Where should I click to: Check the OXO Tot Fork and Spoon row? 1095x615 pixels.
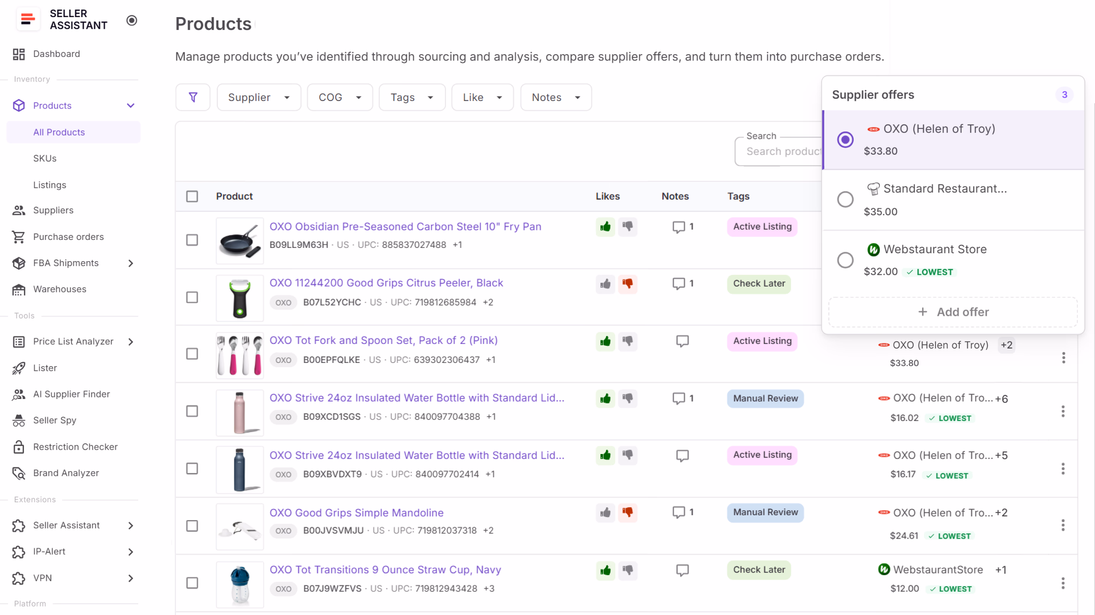tap(192, 353)
